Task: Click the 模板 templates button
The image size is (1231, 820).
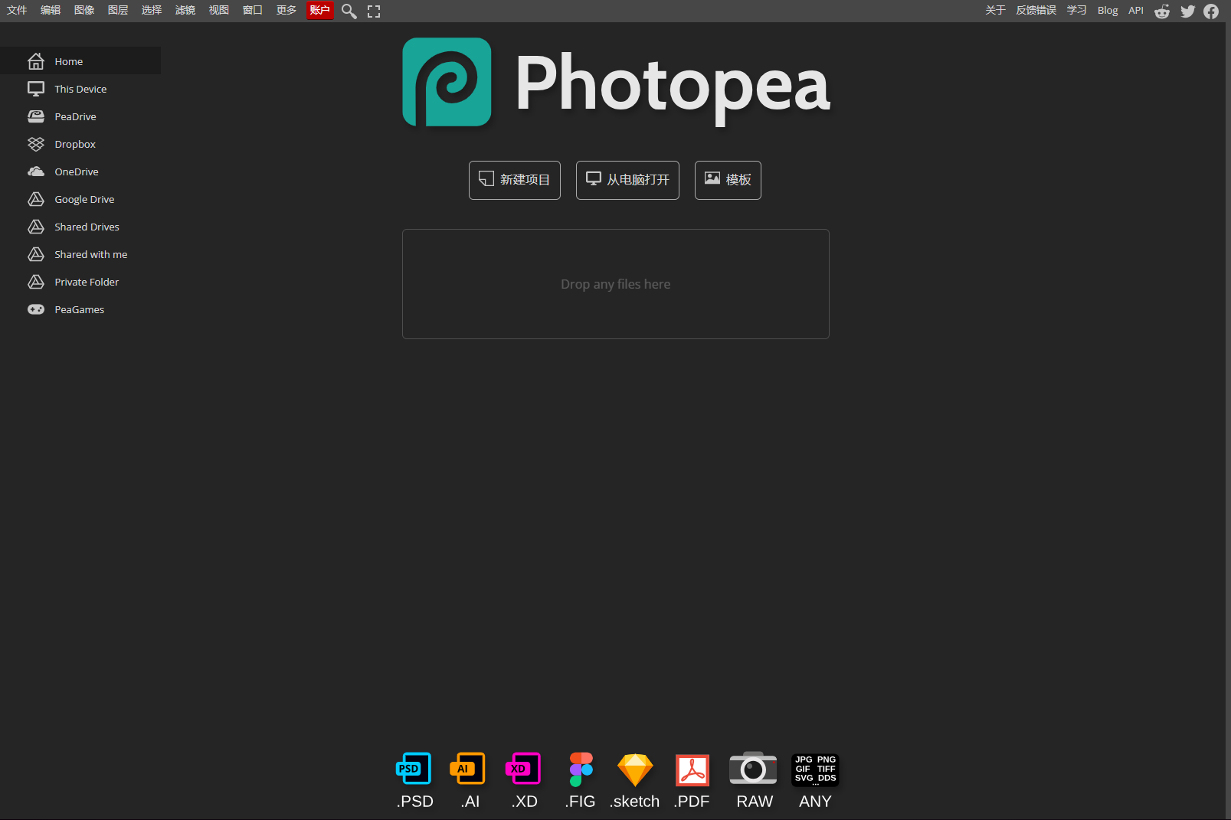Action: (x=728, y=180)
